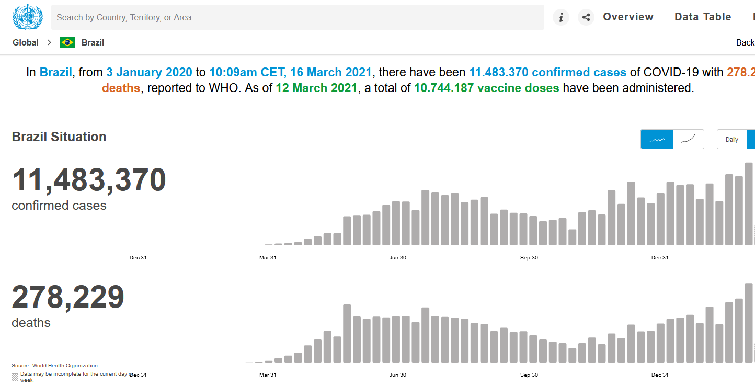Click the breadcrumb chevron separator
This screenshot has height=385, width=755.
pyautogui.click(x=49, y=42)
